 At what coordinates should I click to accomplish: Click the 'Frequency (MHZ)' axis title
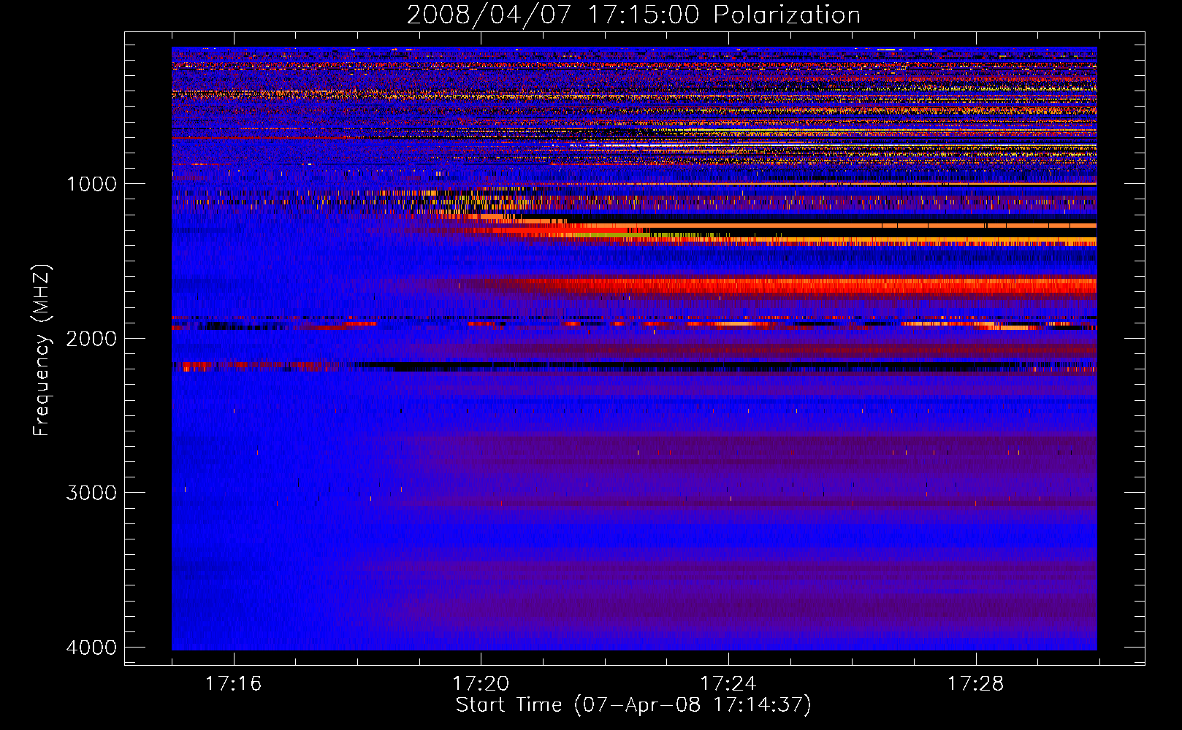coord(42,350)
